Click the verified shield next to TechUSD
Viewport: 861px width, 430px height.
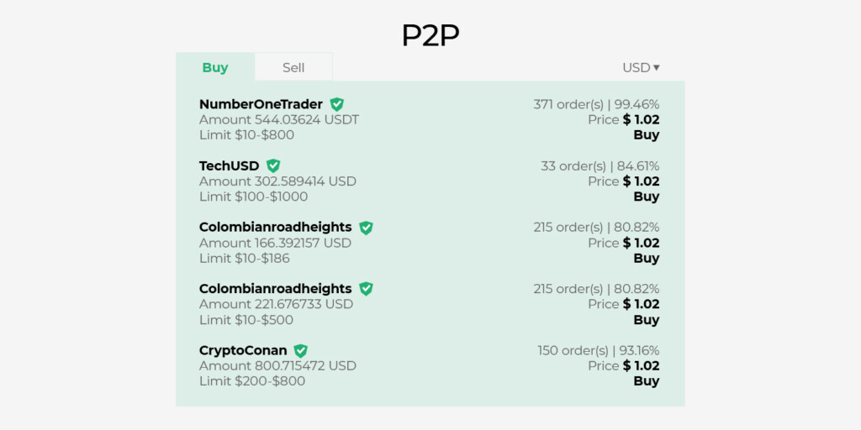[273, 165]
